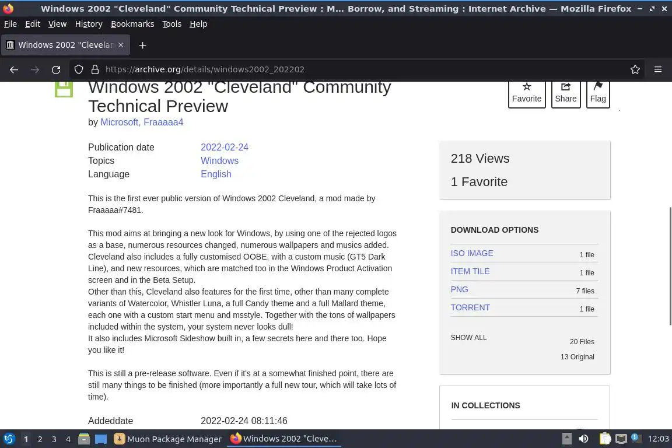Image resolution: width=672 pixels, height=448 pixels.
Task: Click the green floppy disk software icon
Action: pos(64,89)
